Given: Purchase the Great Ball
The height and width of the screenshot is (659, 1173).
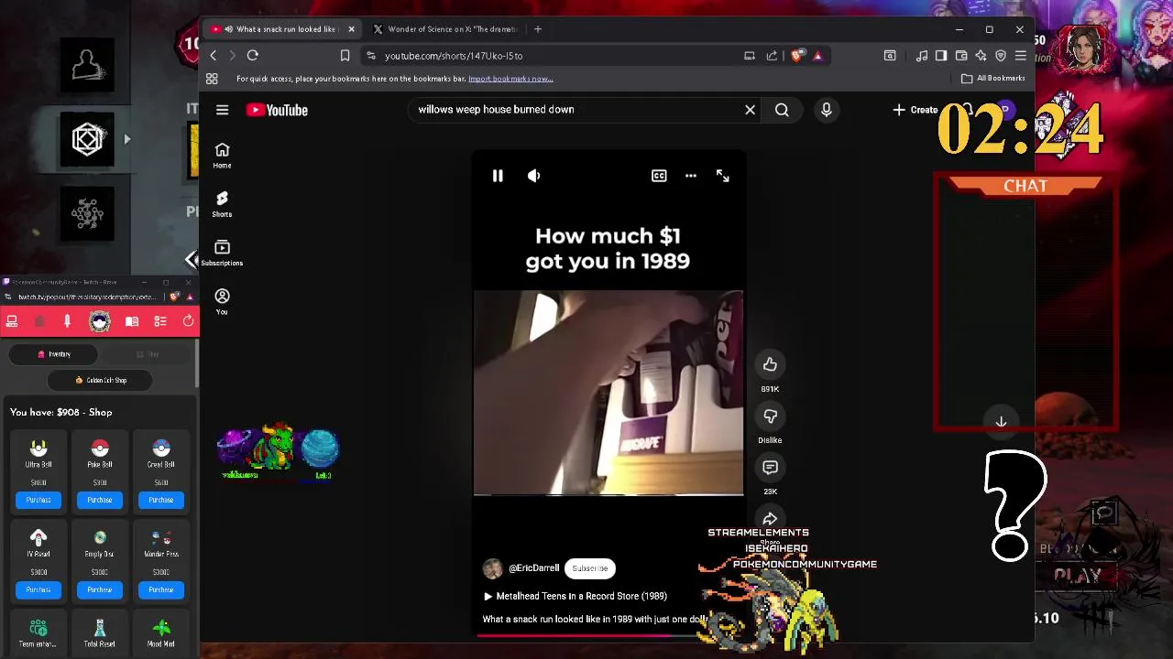Looking at the screenshot, I should click(x=161, y=500).
